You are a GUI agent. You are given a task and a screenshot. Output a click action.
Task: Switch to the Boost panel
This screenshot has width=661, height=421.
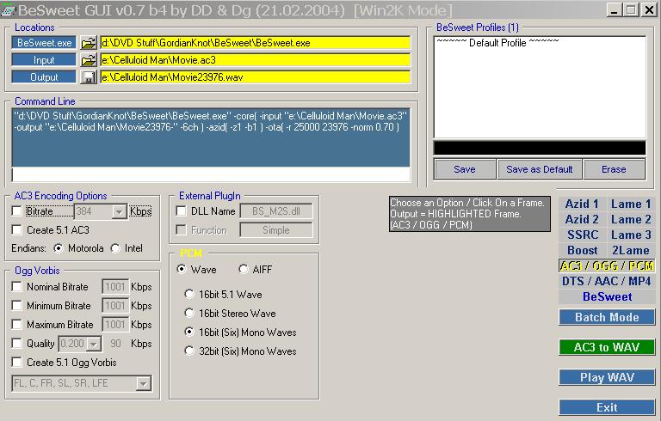coord(582,251)
